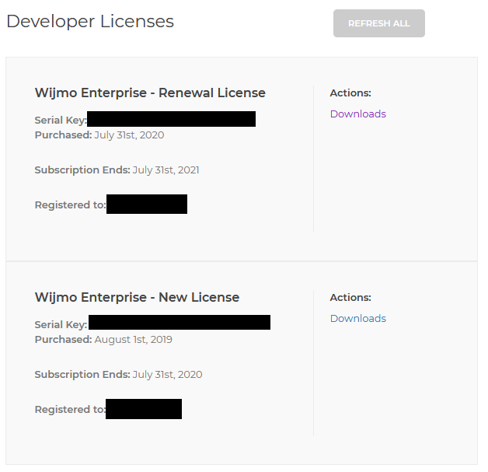488x472 pixels.
Task: Click 'Actions:' heading of New License
Action: click(350, 298)
